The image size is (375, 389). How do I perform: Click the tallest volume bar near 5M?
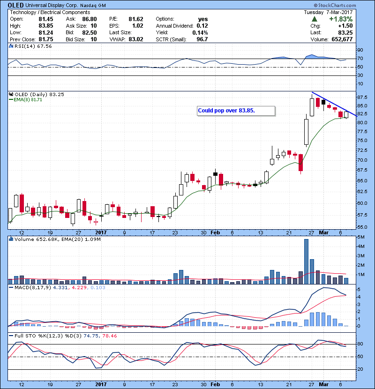click(x=306, y=262)
